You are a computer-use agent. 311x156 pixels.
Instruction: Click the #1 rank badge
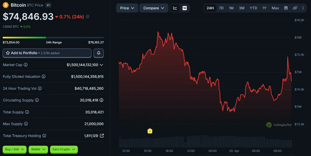[x=48, y=5]
